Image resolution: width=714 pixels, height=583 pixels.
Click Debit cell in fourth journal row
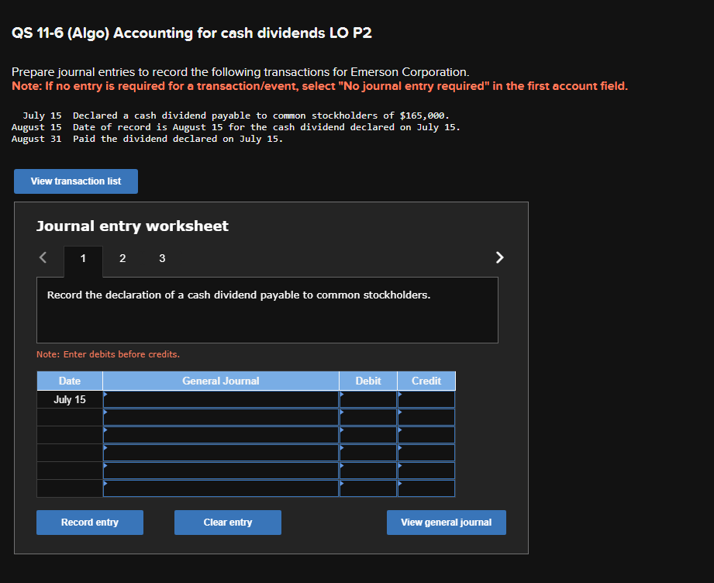pyautogui.click(x=368, y=453)
